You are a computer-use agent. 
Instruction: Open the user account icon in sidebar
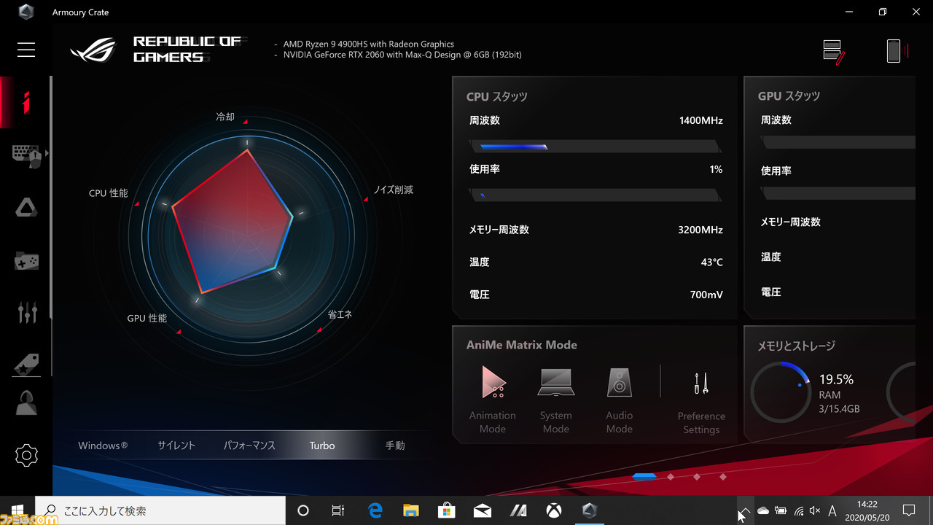pyautogui.click(x=26, y=402)
